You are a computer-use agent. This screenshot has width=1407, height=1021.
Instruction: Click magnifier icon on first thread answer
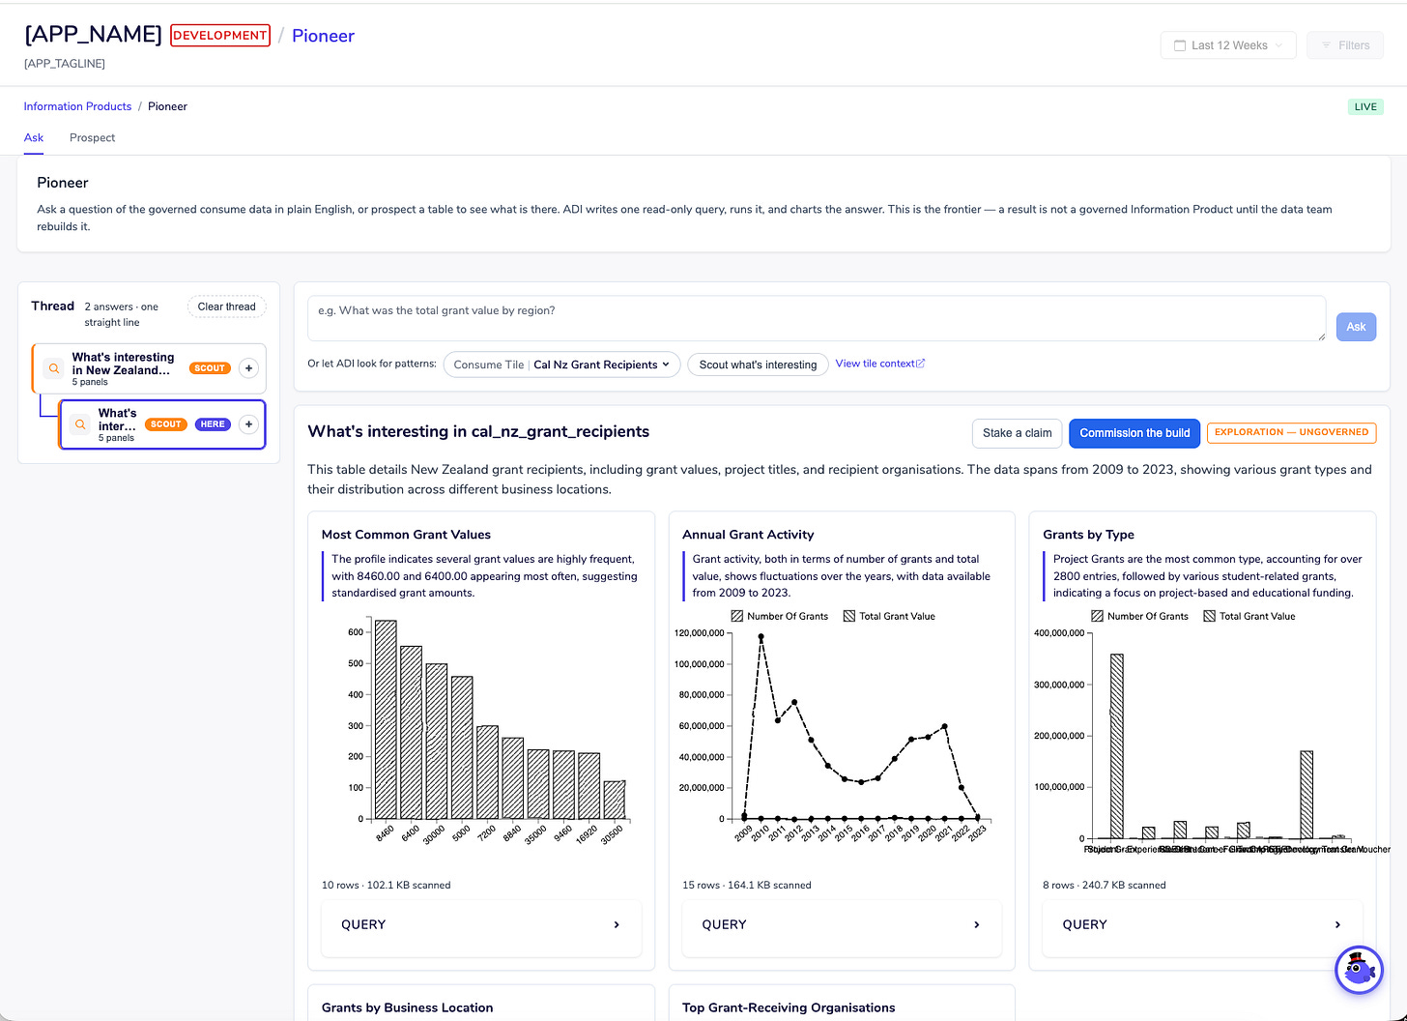tap(54, 368)
